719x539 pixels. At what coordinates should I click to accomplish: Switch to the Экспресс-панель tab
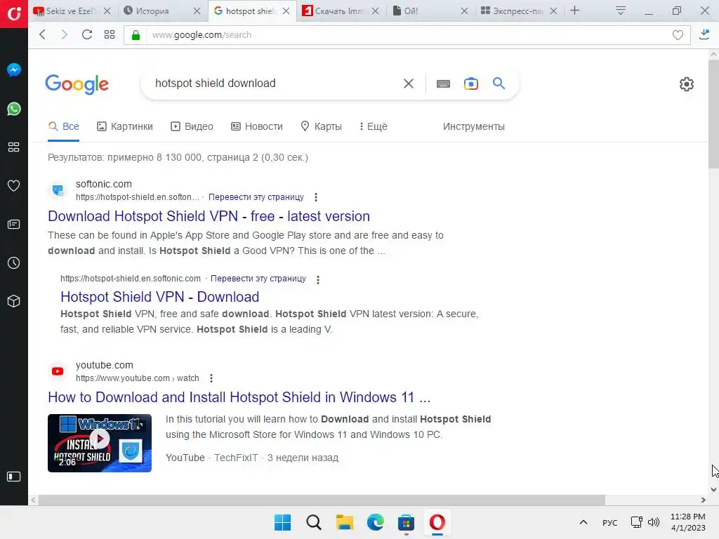[519, 11]
